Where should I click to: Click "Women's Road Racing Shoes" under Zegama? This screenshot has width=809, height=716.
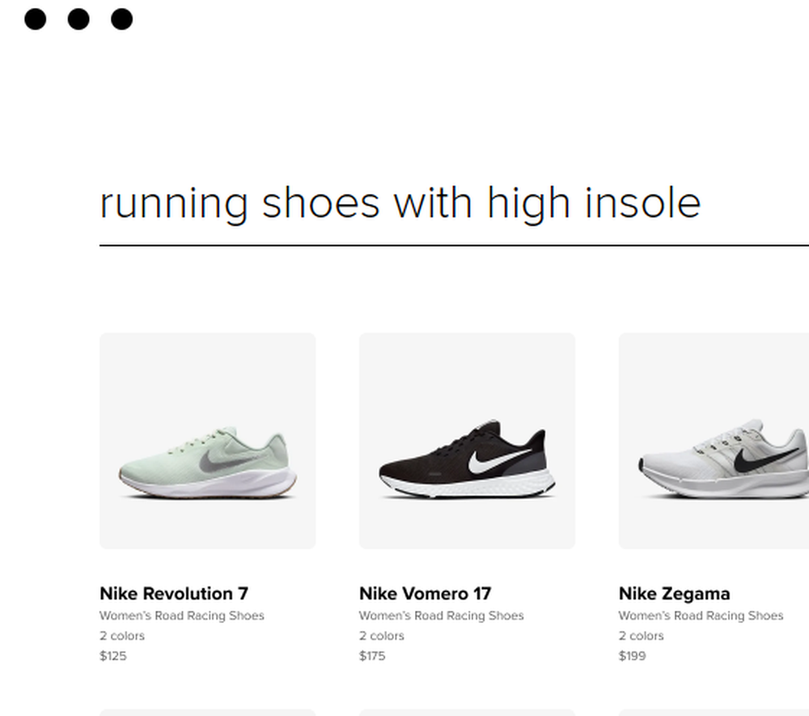[701, 616]
